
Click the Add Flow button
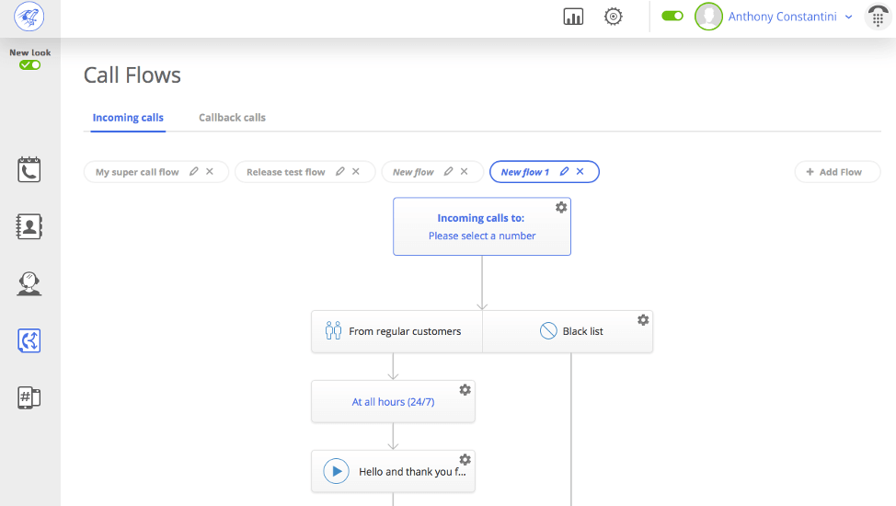point(837,172)
